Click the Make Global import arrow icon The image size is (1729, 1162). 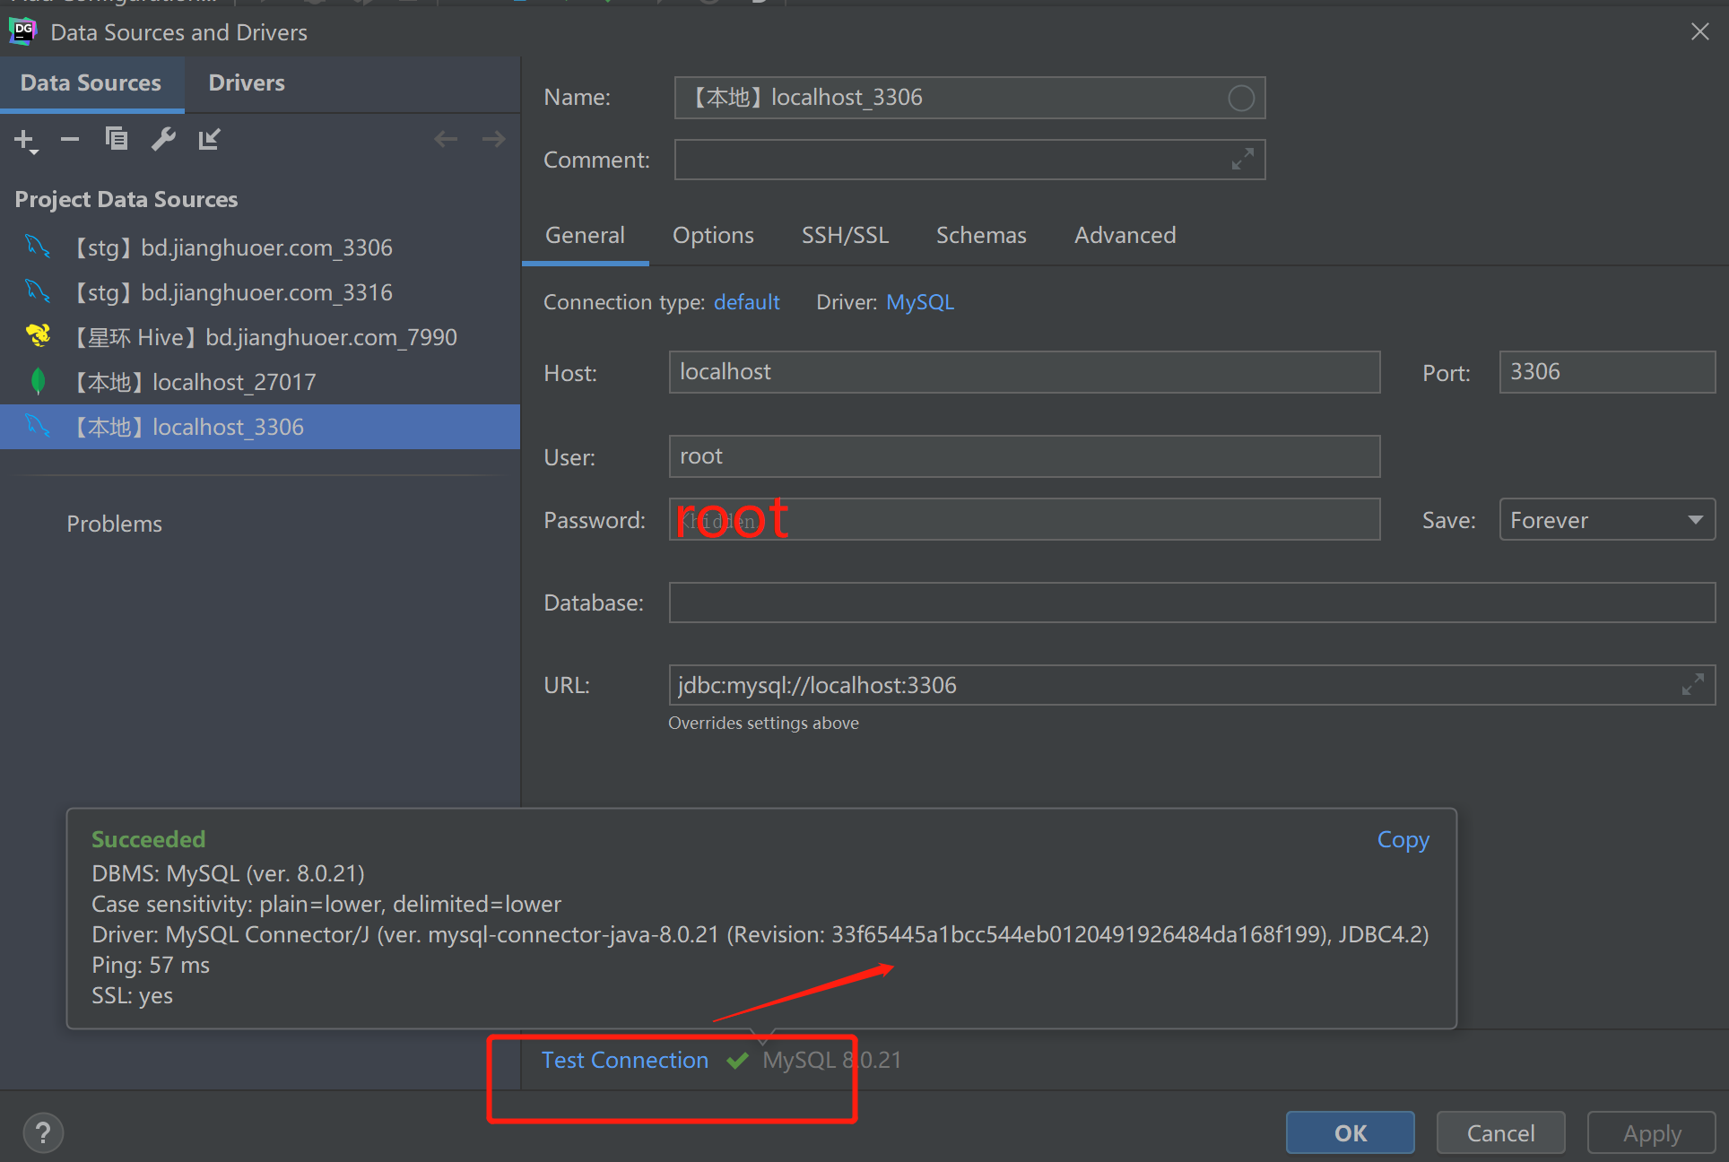click(209, 139)
